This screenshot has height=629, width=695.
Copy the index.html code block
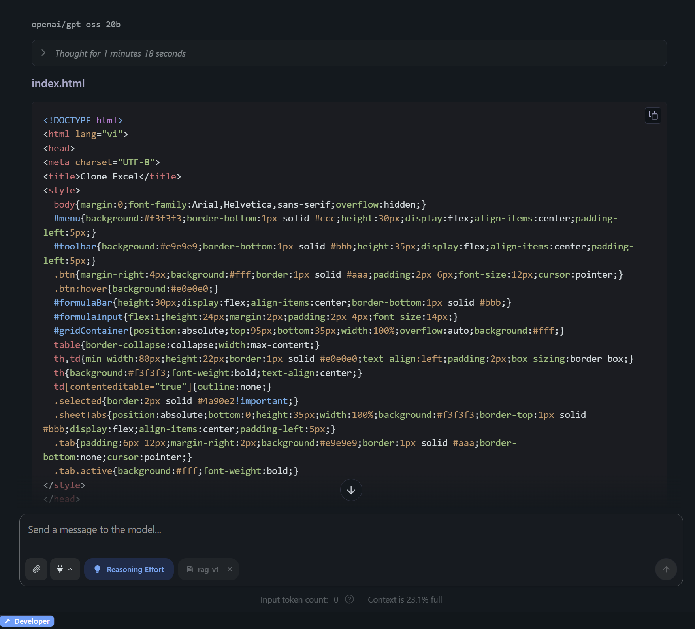[x=653, y=115]
